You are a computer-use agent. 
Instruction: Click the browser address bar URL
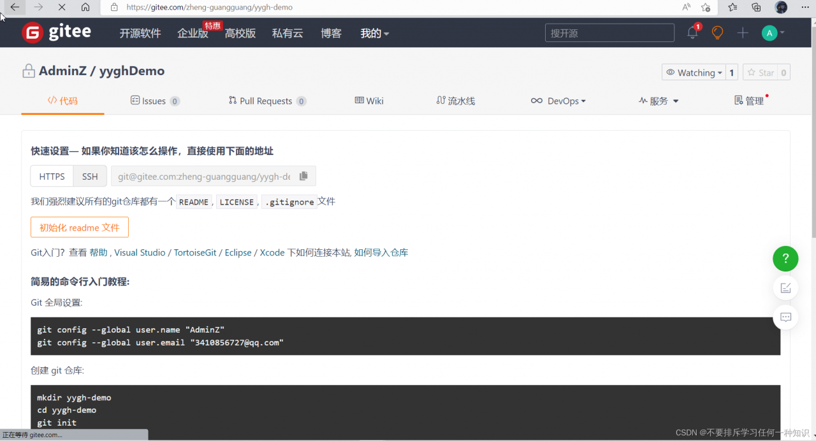click(x=210, y=8)
